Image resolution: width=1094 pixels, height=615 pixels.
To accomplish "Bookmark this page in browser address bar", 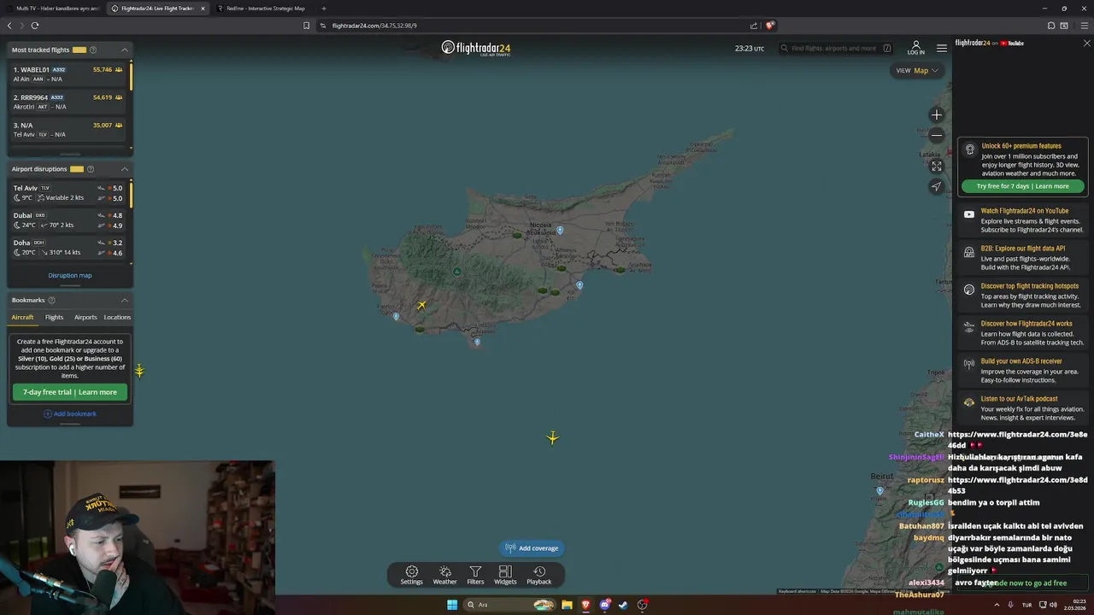I will [x=306, y=26].
